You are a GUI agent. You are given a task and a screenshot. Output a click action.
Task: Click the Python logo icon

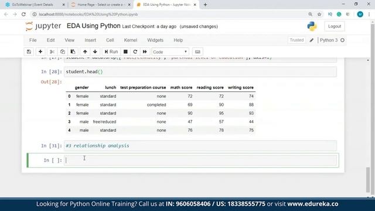[x=312, y=26]
